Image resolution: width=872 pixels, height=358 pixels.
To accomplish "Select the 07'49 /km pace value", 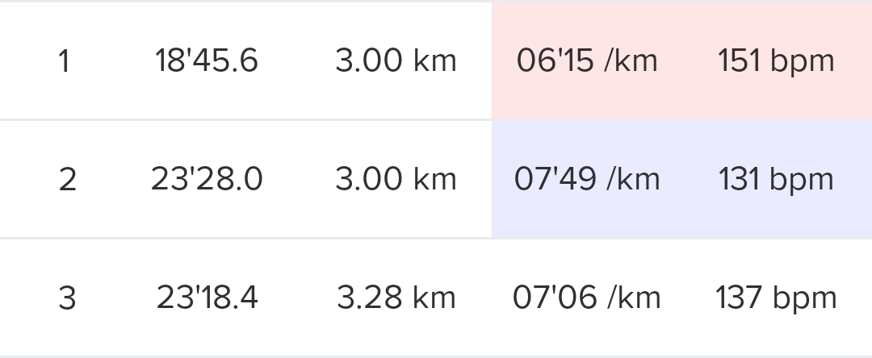I will 587,179.
